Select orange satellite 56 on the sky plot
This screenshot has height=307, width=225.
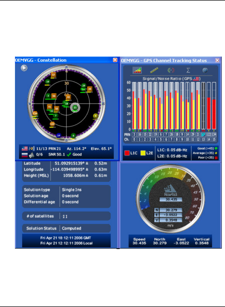click(54, 96)
